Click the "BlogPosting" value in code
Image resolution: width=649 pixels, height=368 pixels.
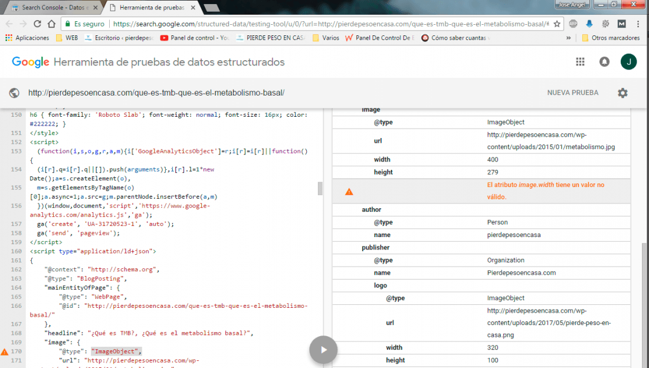pos(100,278)
